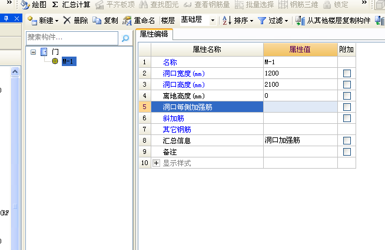Click 备注 value cell
The height and width of the screenshot is (250, 385).
pyautogui.click(x=300, y=152)
